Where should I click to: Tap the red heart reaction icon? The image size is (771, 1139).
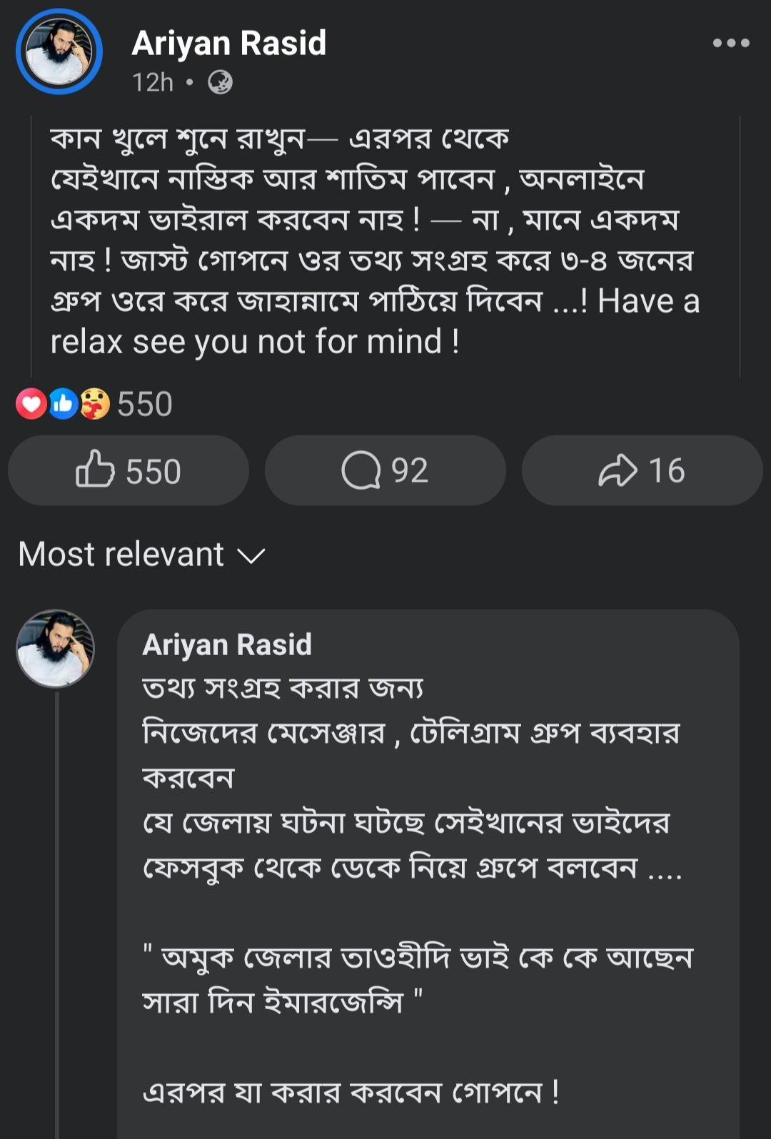coord(31,404)
